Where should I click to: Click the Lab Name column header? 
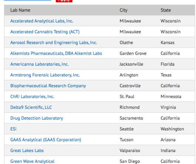[x=20, y=10]
